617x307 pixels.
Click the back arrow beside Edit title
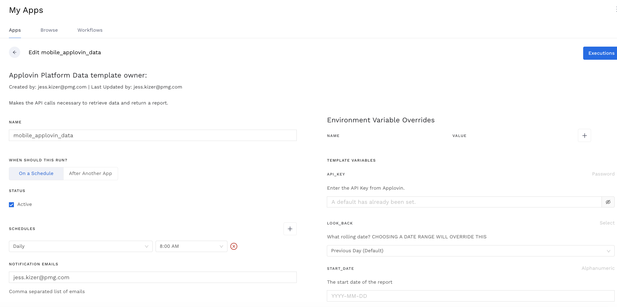(x=14, y=52)
